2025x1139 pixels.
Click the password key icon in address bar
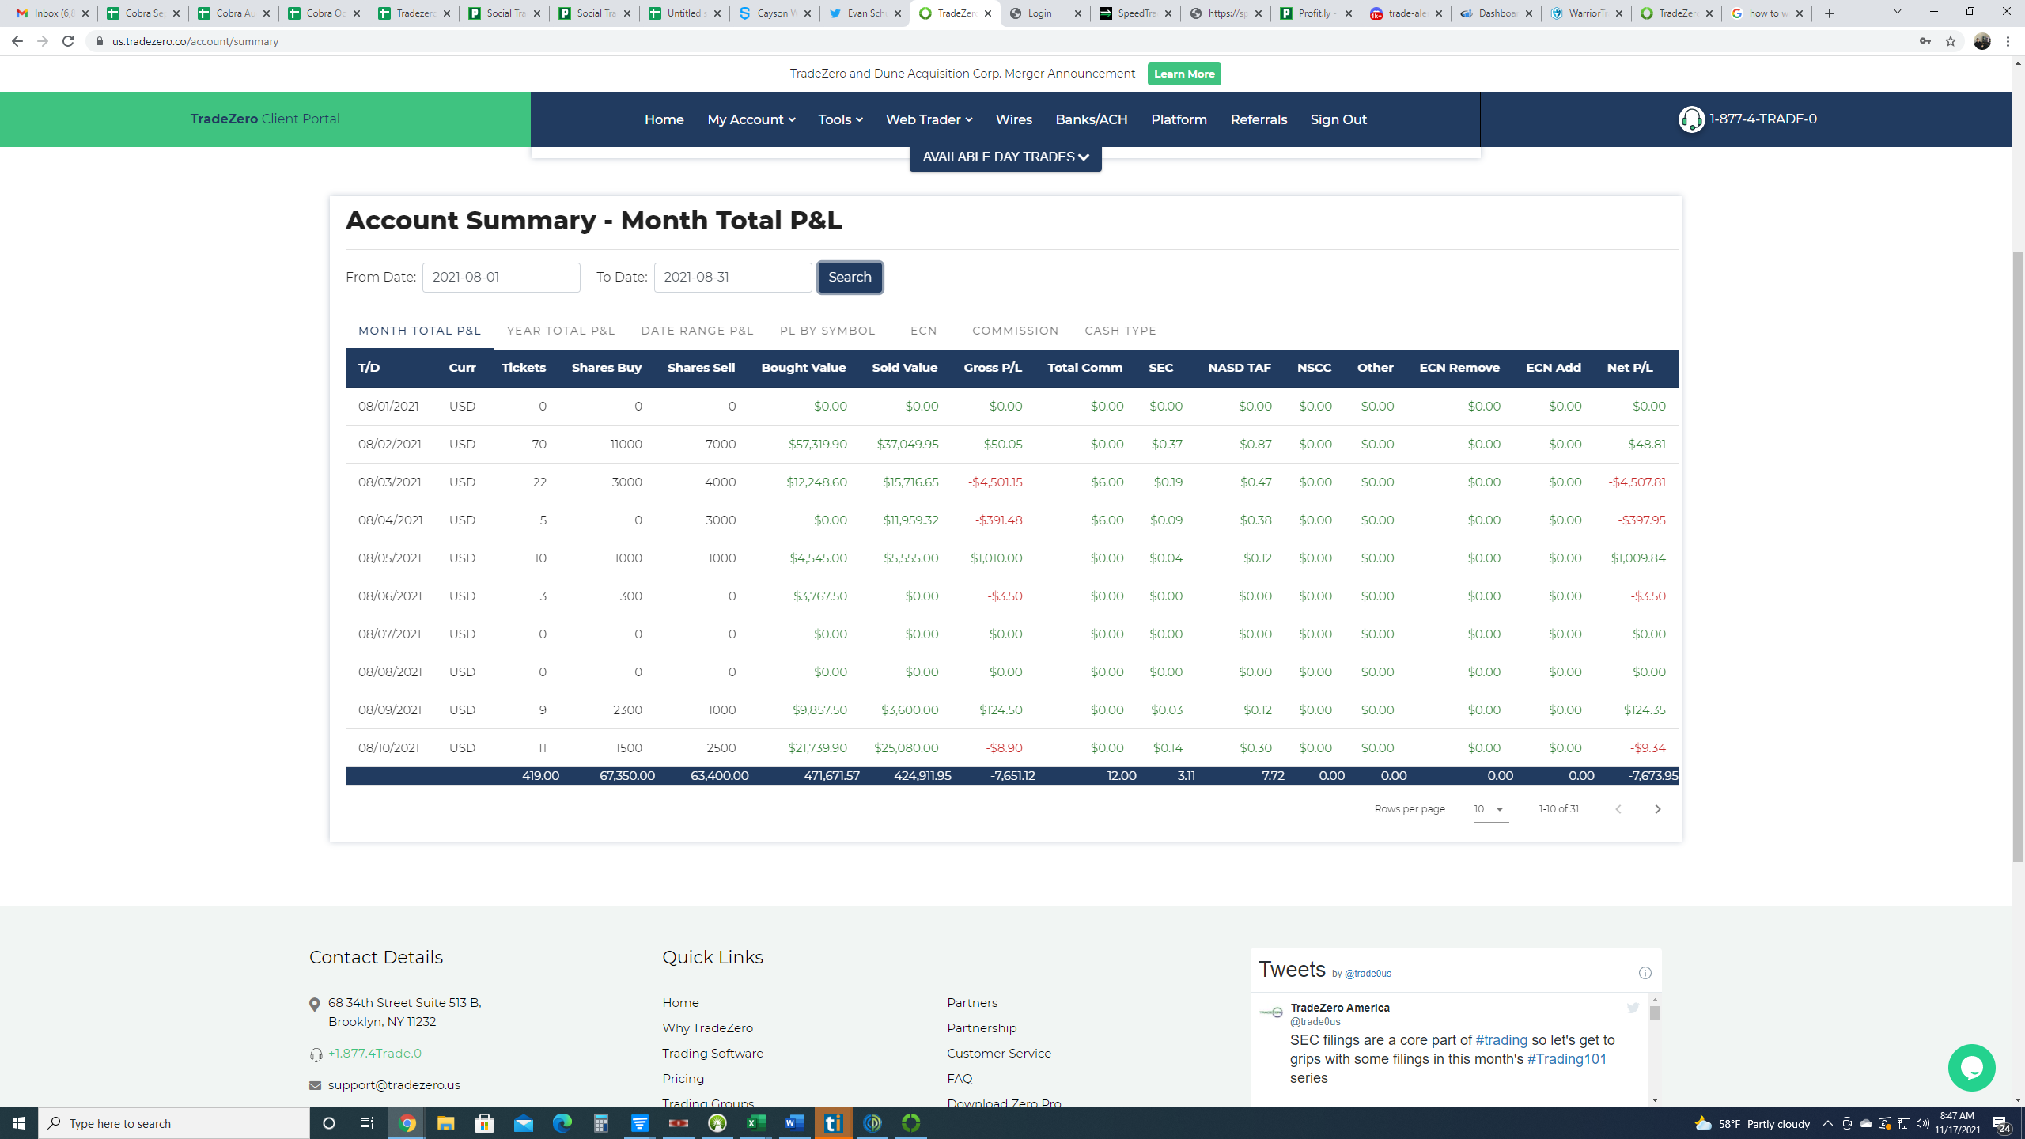(1925, 41)
